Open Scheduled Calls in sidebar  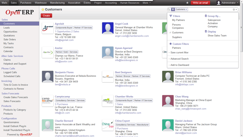click(x=12, y=76)
